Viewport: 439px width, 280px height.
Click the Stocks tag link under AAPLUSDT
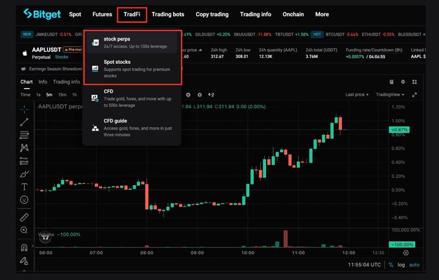(x=61, y=57)
